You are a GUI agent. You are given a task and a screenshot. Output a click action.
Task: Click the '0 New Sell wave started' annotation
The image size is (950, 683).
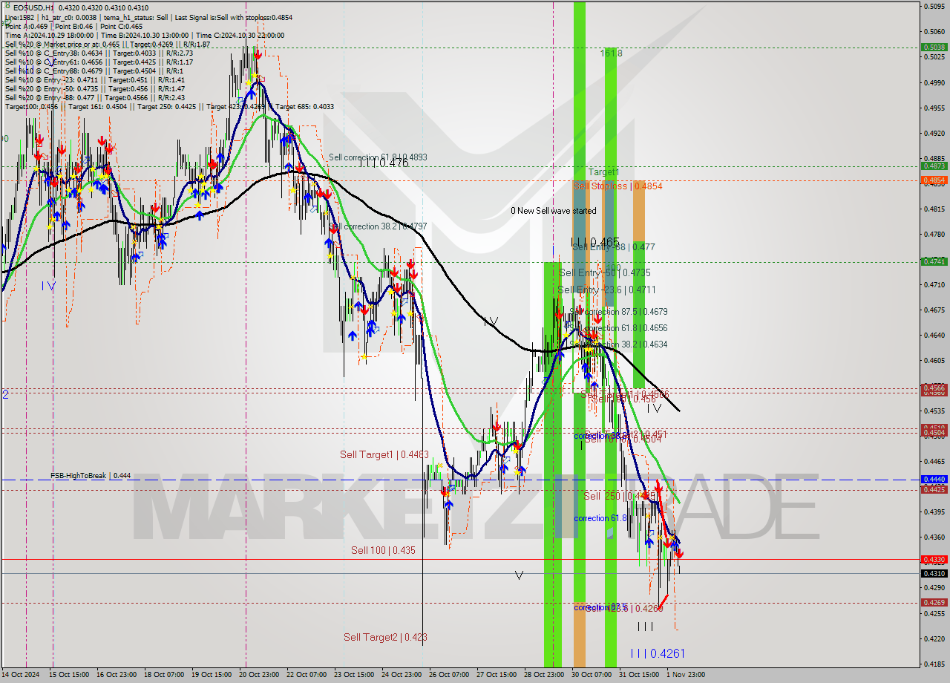click(x=553, y=211)
